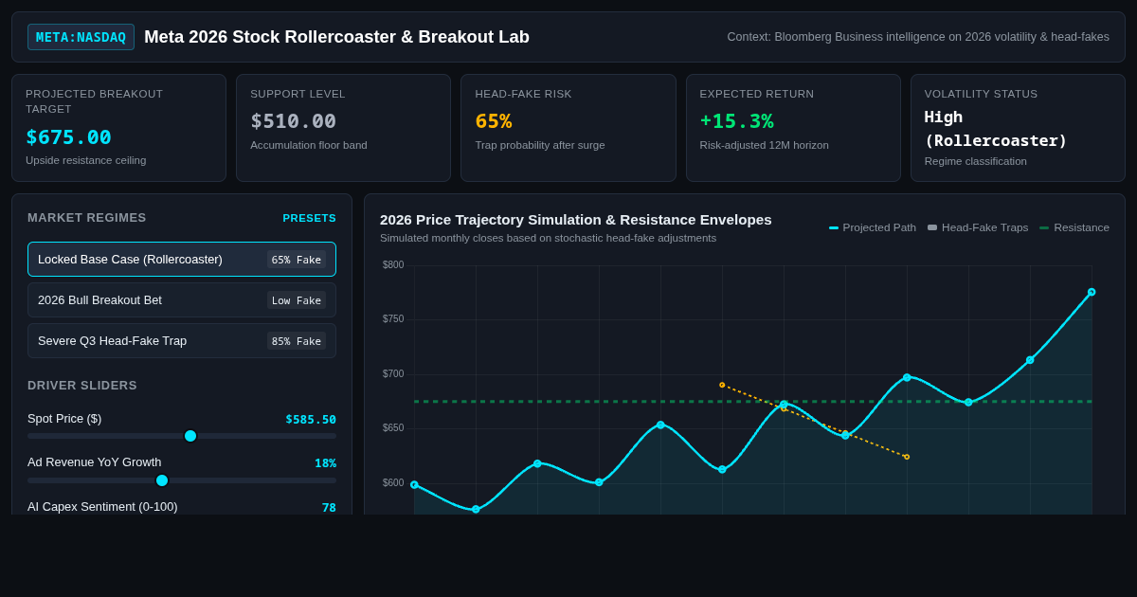Adjust the Spot Price slider handle
1137x597 pixels.
click(190, 436)
